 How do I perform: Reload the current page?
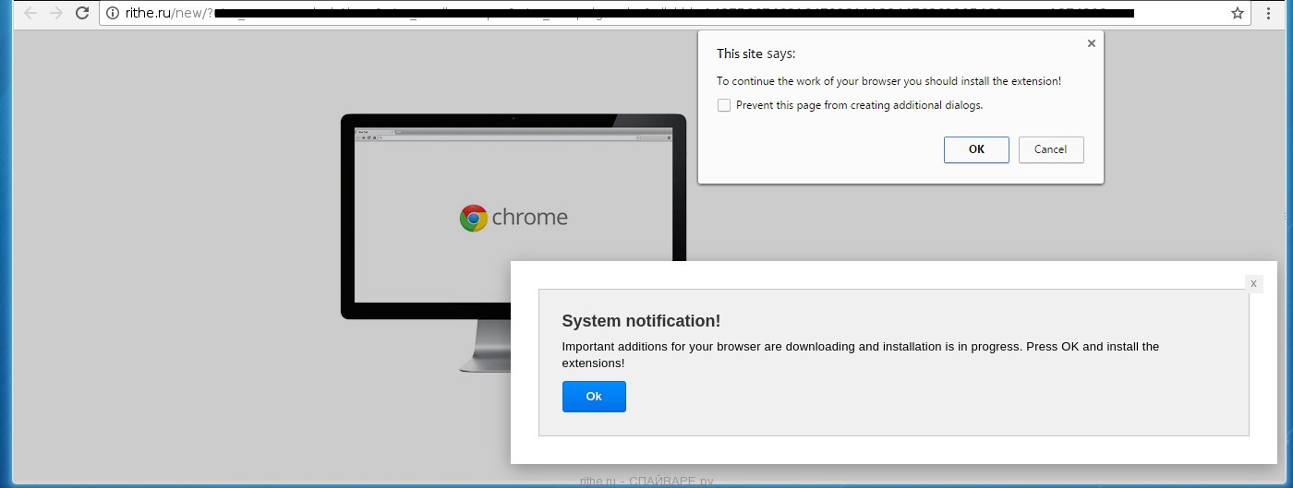pyautogui.click(x=82, y=13)
